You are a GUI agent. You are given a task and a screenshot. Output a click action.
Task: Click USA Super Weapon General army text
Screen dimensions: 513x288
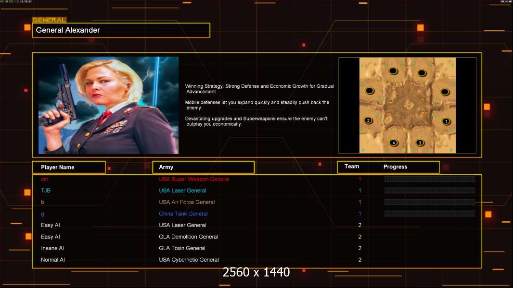click(x=194, y=179)
